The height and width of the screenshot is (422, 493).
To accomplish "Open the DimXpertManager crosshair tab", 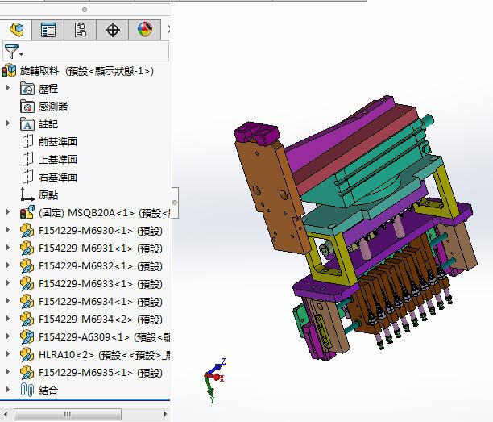I will (113, 30).
